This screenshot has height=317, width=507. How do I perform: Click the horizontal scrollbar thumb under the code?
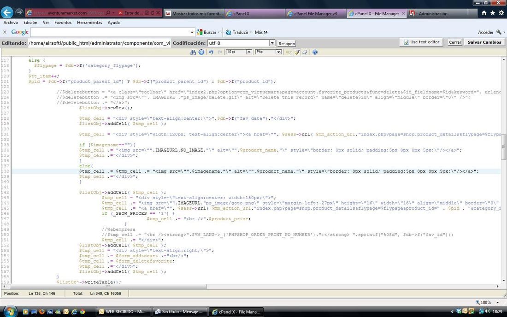tap(108, 286)
